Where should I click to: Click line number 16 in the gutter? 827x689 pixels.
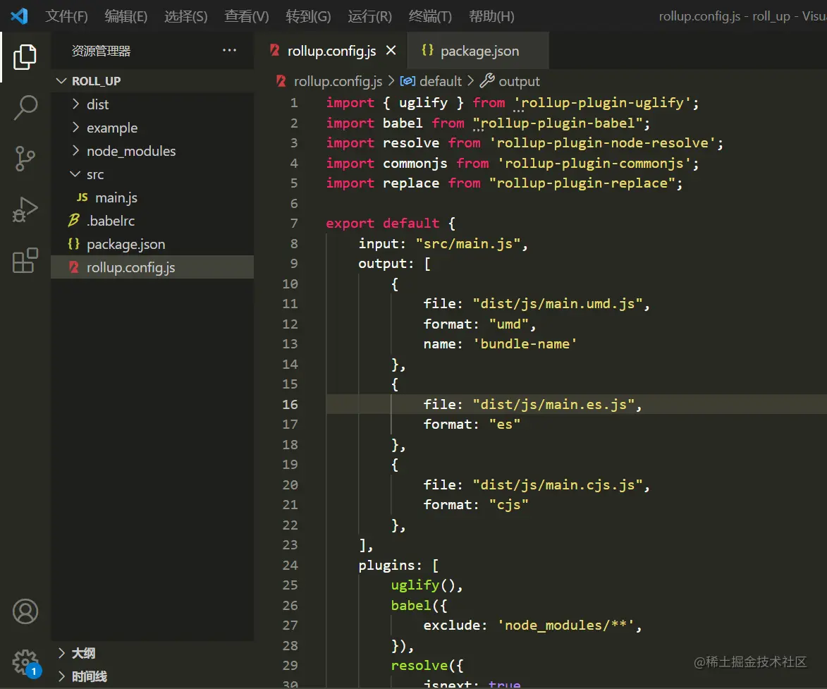point(290,404)
